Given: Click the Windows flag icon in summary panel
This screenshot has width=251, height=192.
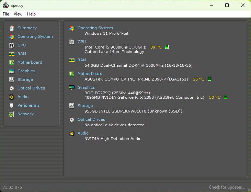Looking at the screenshot, I should pos(72,28).
